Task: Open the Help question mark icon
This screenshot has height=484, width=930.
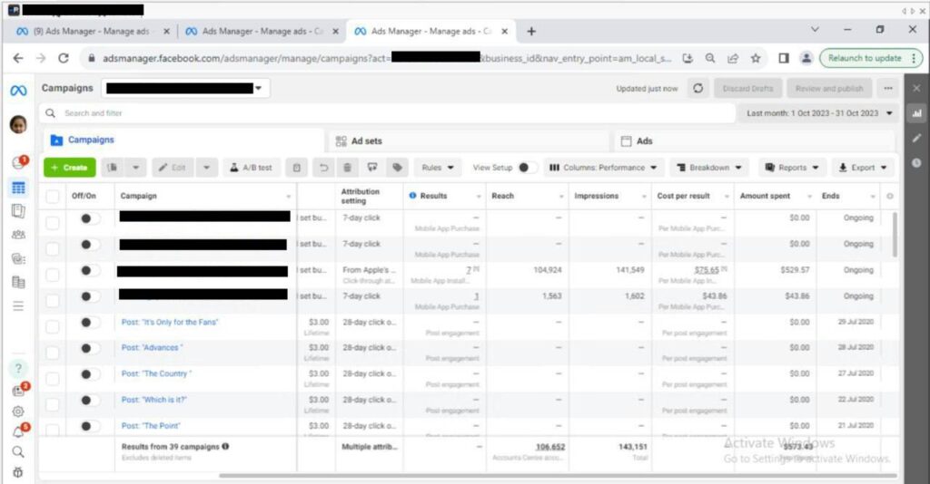Action: click(x=18, y=369)
